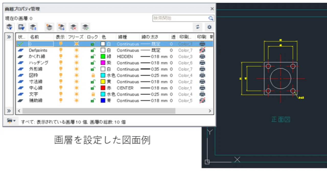Image resolution: width=327 pixels, height=171 pixels.
Task: Unlock the 図枠 layer
Action: (x=93, y=76)
